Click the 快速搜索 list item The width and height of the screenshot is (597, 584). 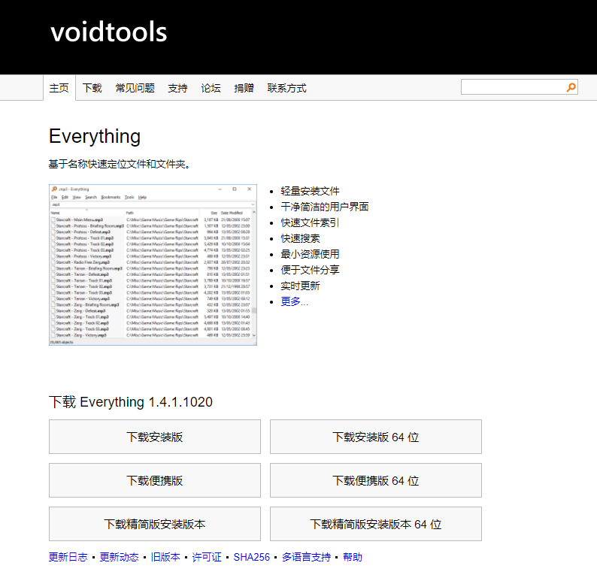(301, 238)
